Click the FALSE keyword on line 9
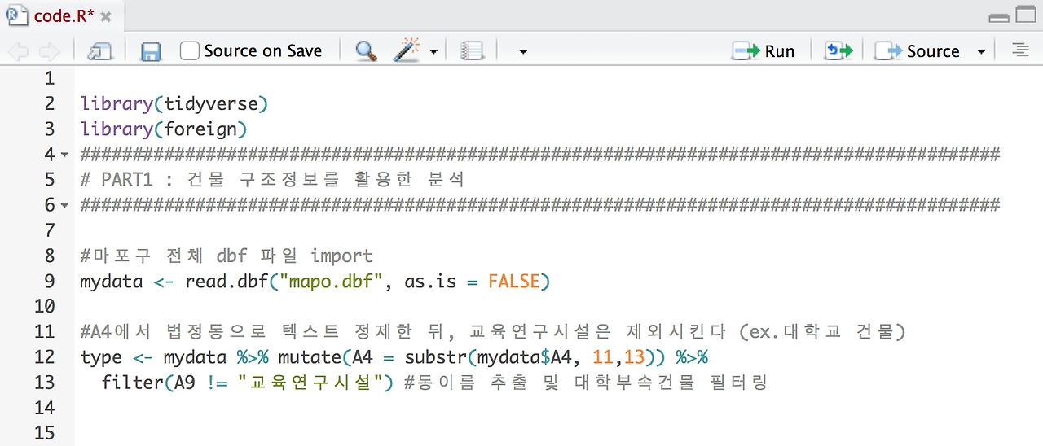 click(513, 282)
